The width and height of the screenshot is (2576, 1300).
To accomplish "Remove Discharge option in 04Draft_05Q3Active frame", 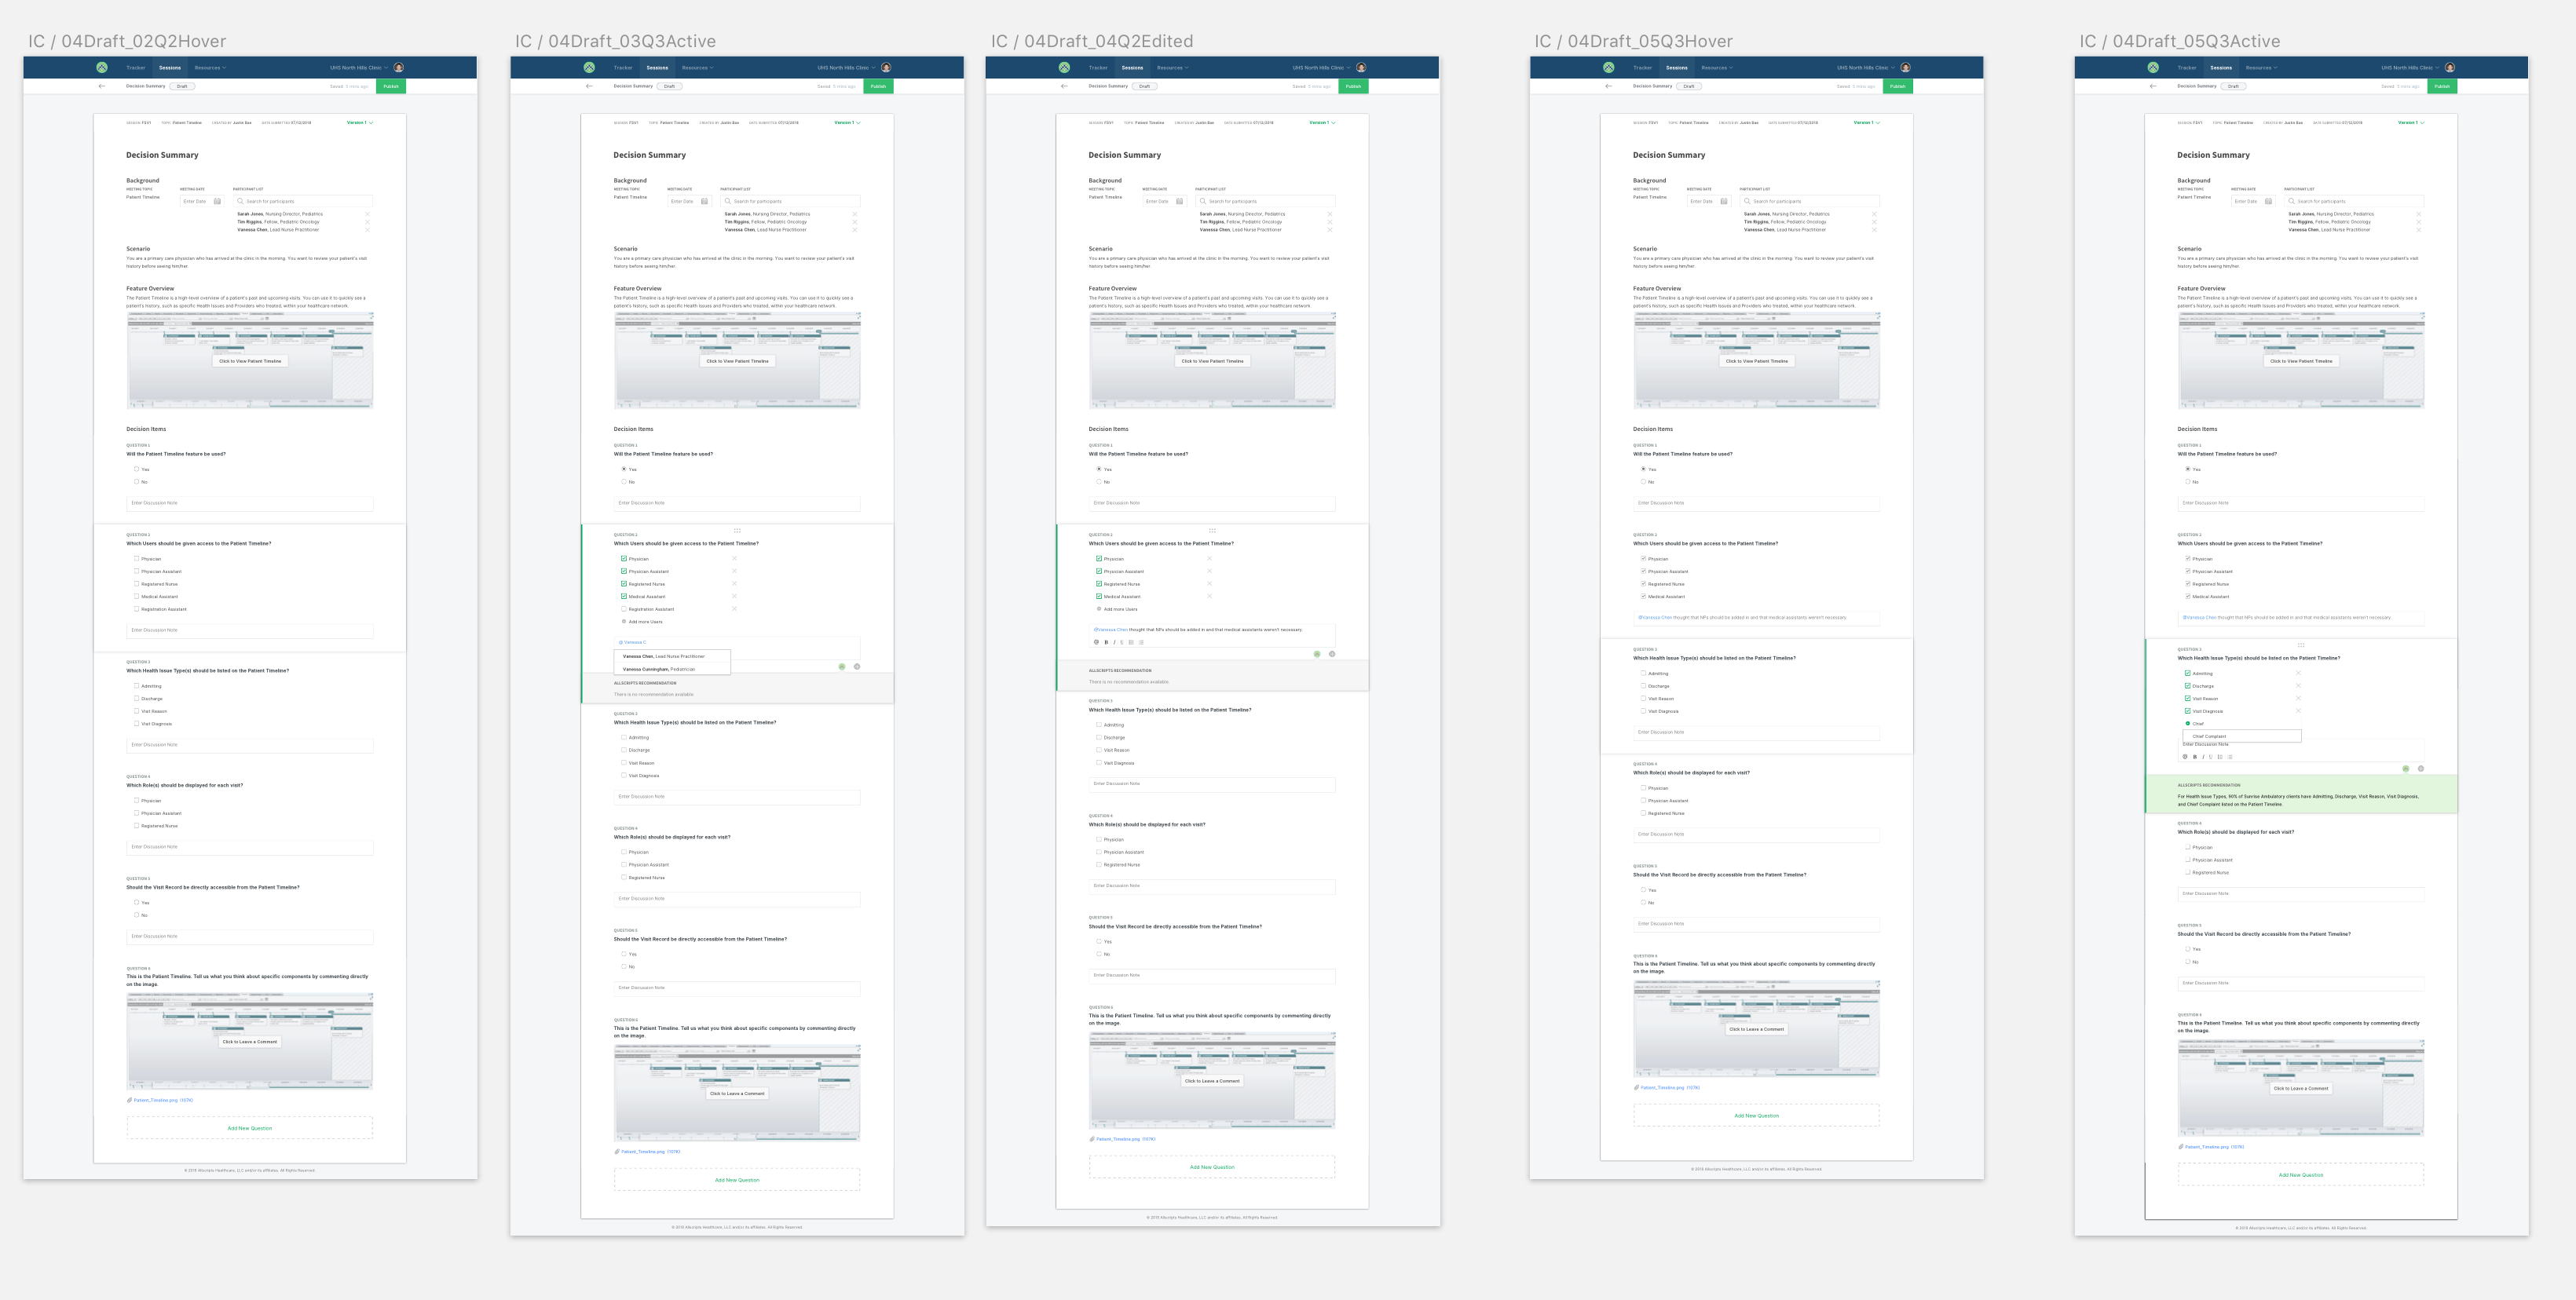I will 2298,686.
